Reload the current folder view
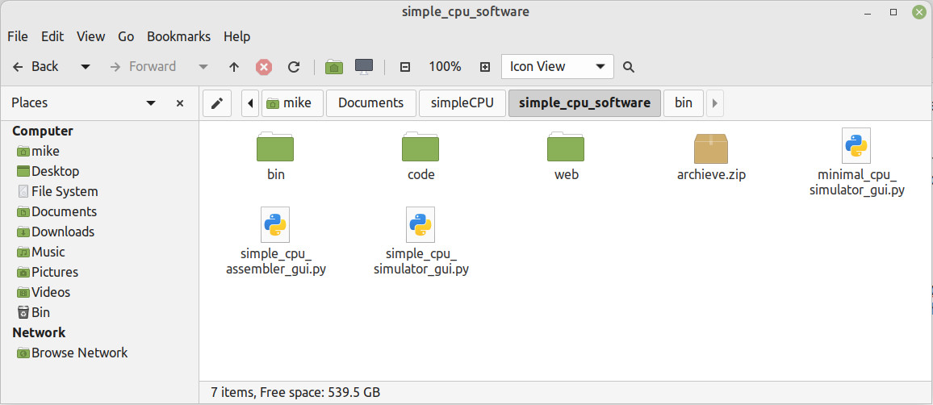The width and height of the screenshot is (933, 405). [294, 67]
